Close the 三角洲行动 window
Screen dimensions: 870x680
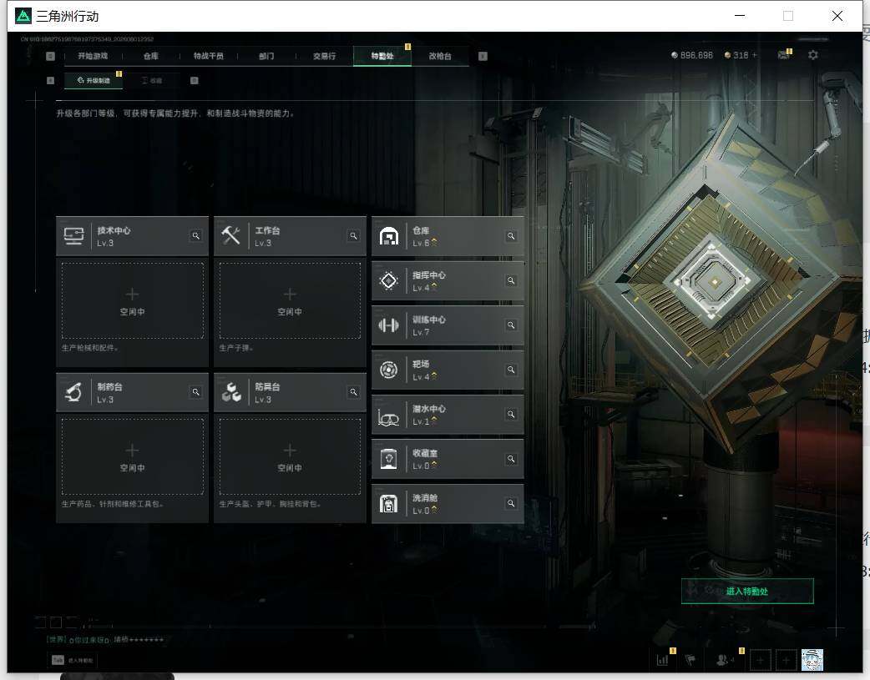[837, 16]
